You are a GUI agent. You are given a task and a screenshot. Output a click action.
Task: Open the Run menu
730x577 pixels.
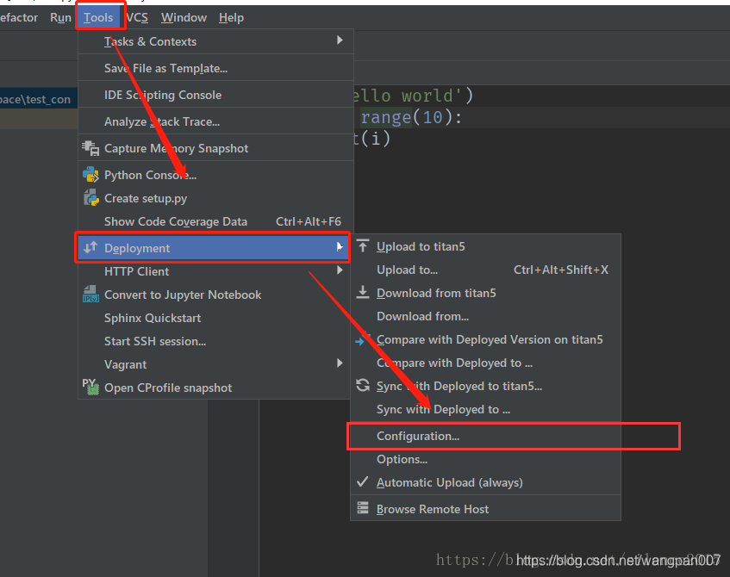(60, 18)
